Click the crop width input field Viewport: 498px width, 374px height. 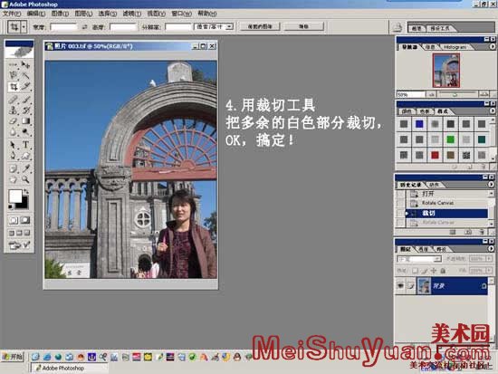(x=63, y=27)
